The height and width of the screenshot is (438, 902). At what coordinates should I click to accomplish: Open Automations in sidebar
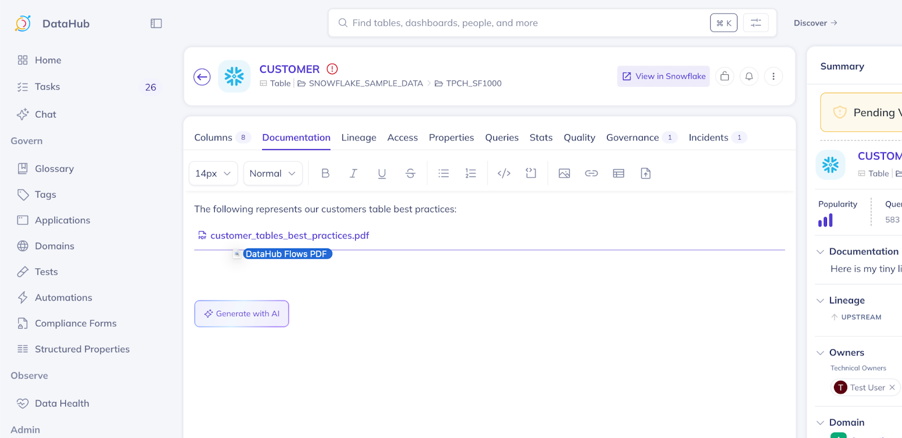pos(55,298)
